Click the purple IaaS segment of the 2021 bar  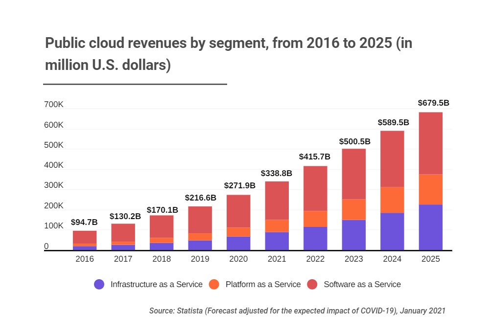277,241
